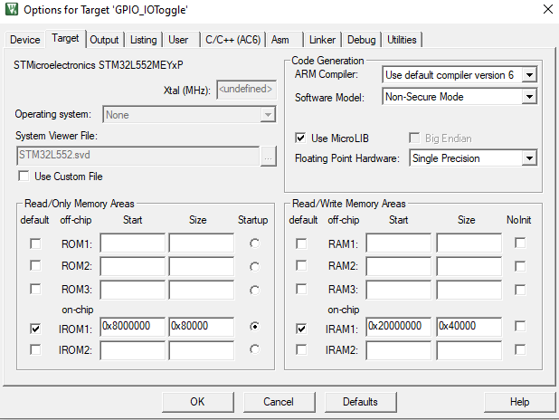The image size is (559, 420).
Task: Go to the Listing tab
Action: point(143,40)
